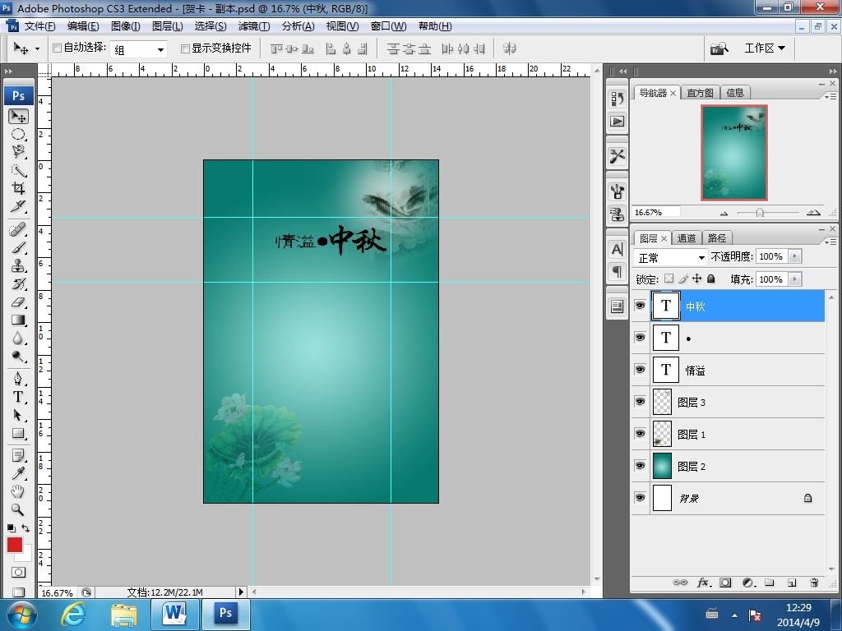Open the 正常 blend mode dropdown
Screen dimensions: 842x631
tap(672, 257)
